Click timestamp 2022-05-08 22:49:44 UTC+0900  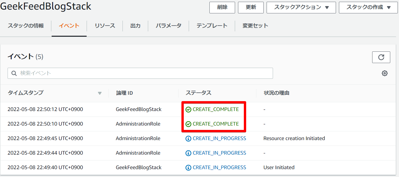[x=45, y=153]
